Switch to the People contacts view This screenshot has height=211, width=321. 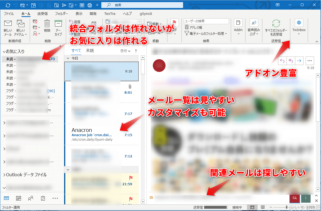pos(31,198)
